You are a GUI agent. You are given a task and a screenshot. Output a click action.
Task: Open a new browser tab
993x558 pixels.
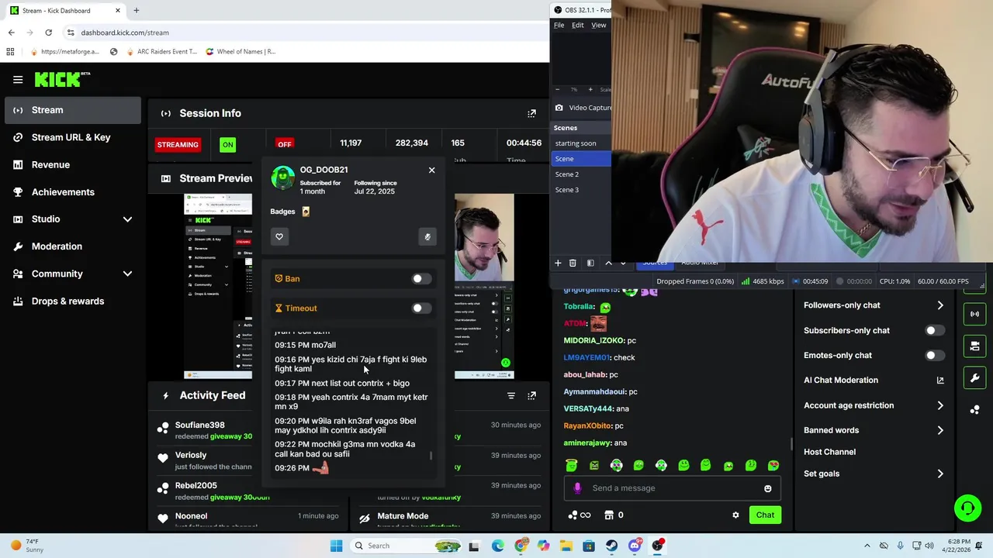pyautogui.click(x=136, y=11)
